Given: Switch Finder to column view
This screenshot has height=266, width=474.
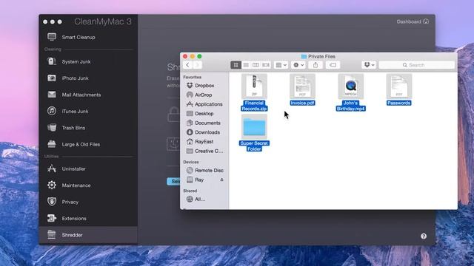Looking at the screenshot, I should click(x=256, y=65).
